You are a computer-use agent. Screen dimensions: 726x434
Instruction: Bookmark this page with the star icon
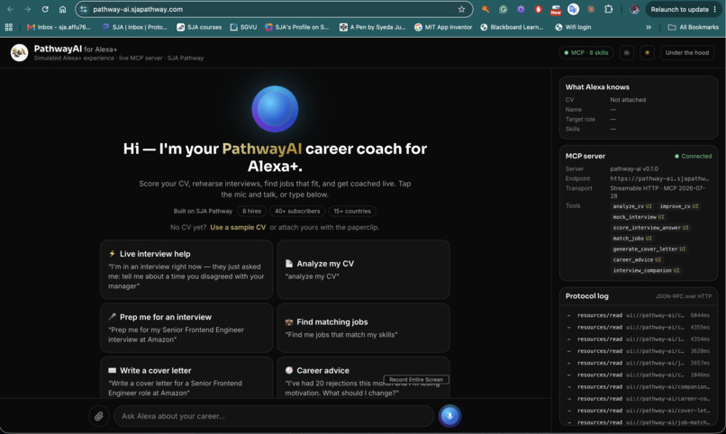tap(461, 9)
